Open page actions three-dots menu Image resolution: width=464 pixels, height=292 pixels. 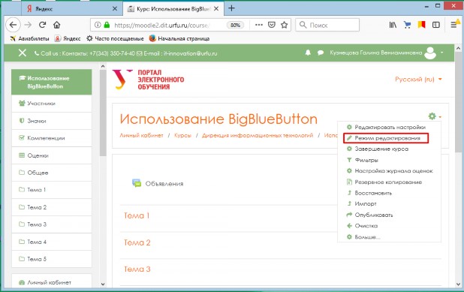point(258,25)
